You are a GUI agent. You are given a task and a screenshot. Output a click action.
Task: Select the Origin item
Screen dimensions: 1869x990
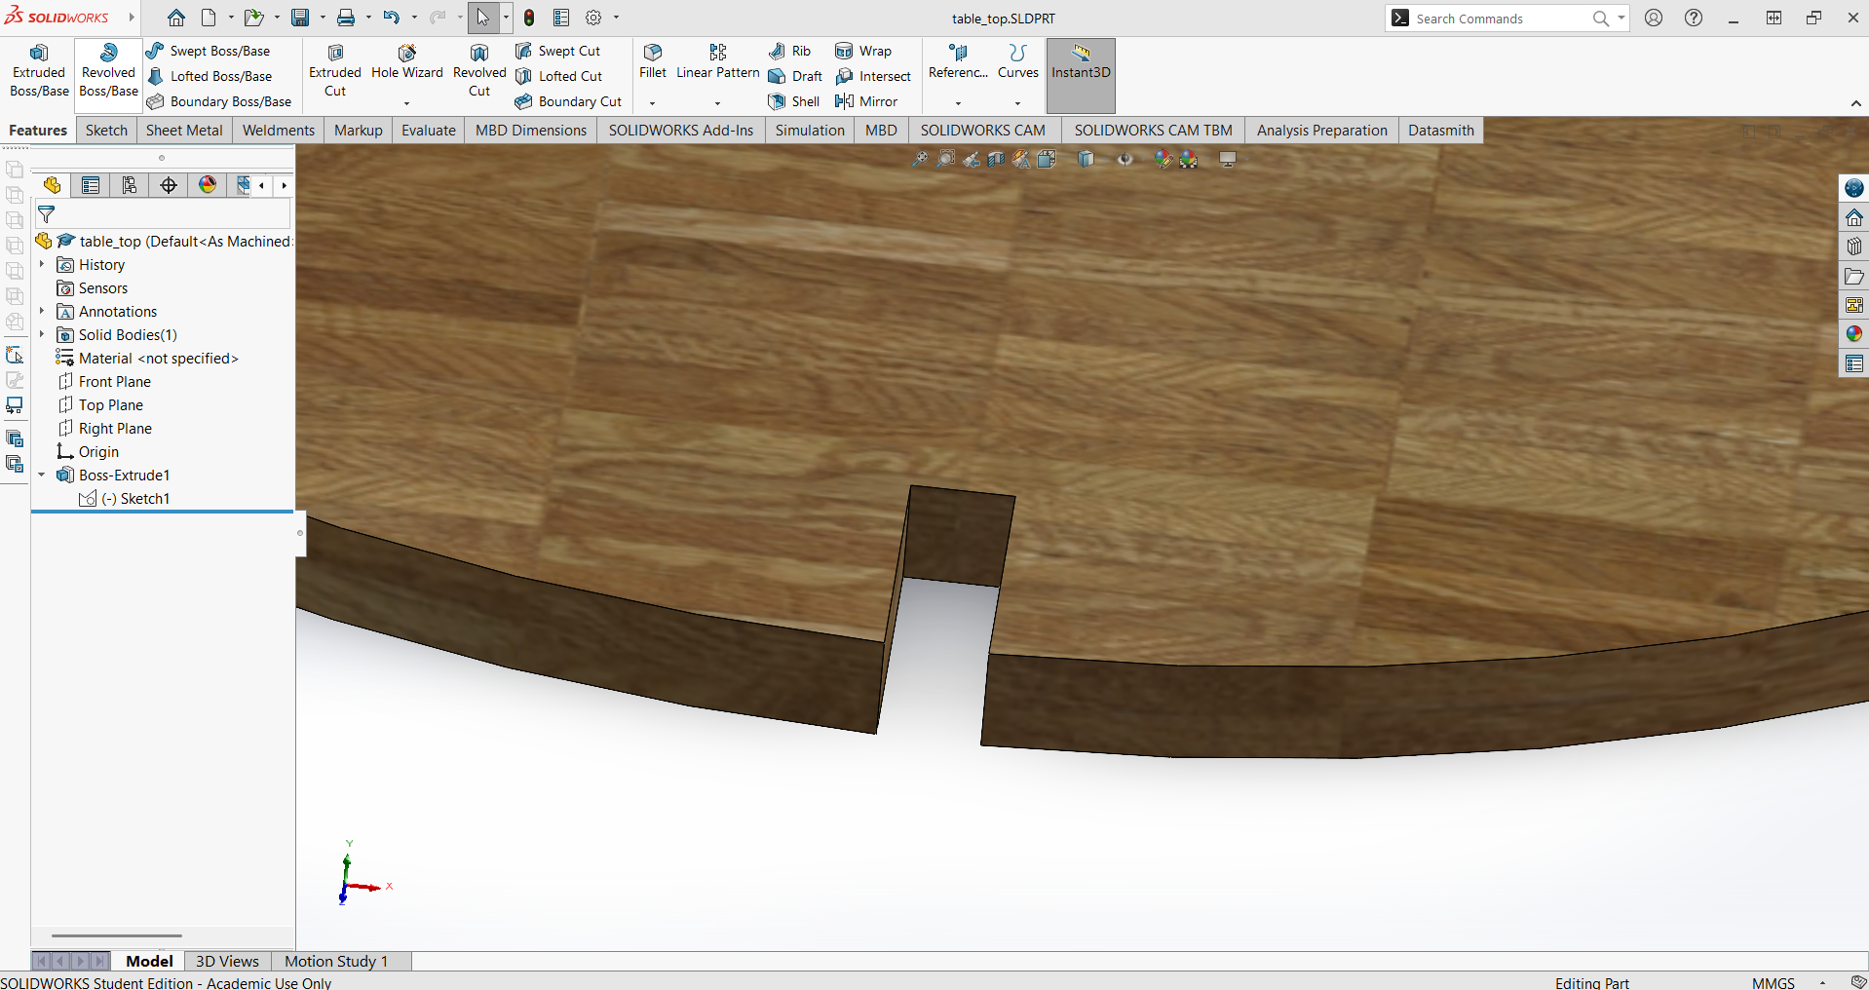[x=88, y=451]
